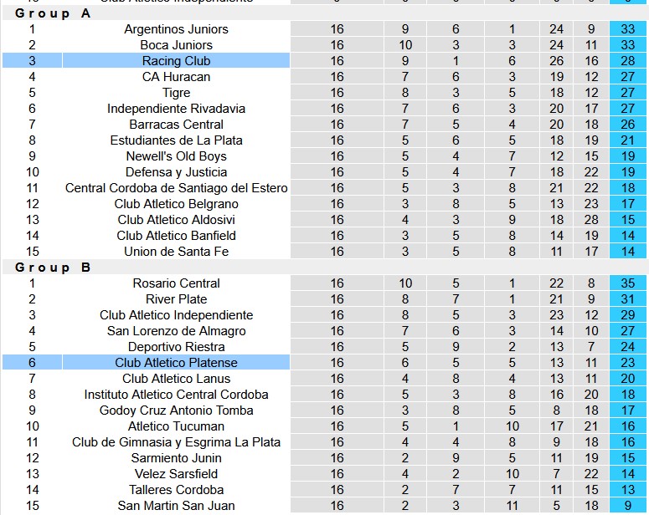Select the Newell's Old Boys team name

176,156
